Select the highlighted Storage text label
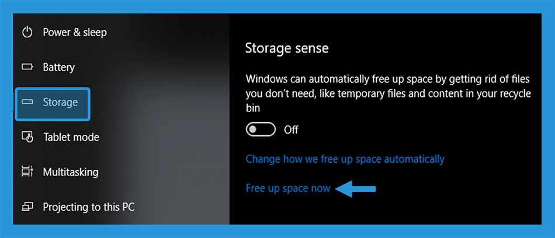The height and width of the screenshot is (238, 555). [x=60, y=103]
